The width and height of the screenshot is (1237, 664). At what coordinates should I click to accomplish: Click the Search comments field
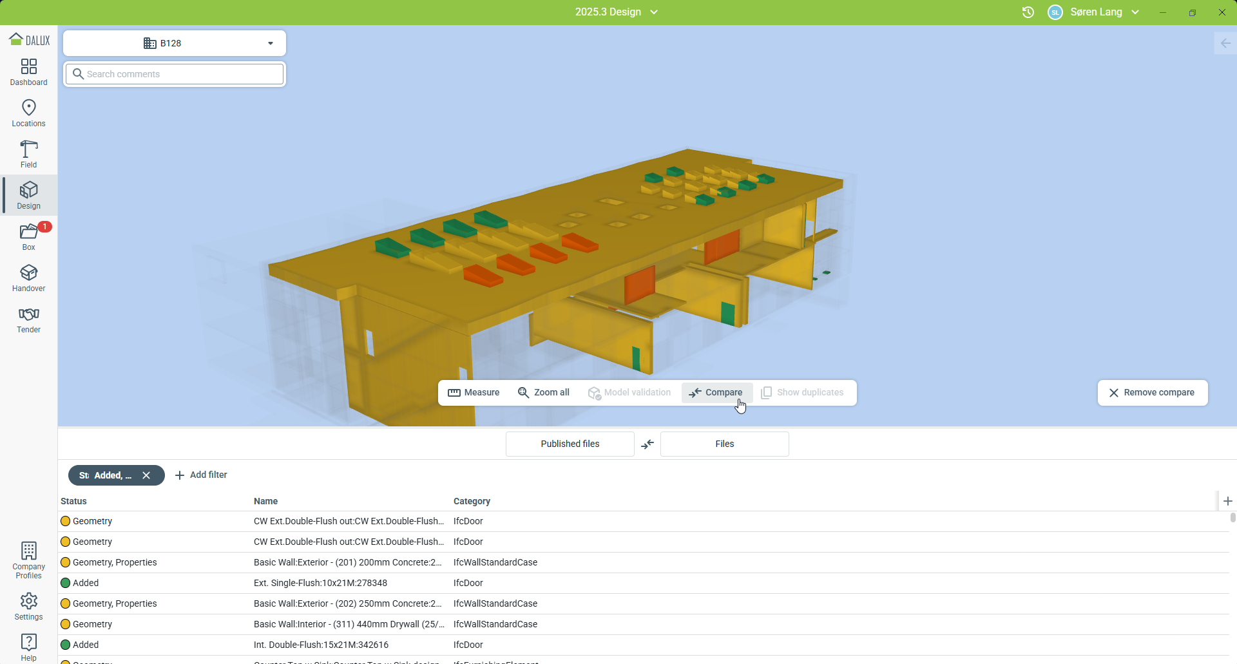pos(175,74)
